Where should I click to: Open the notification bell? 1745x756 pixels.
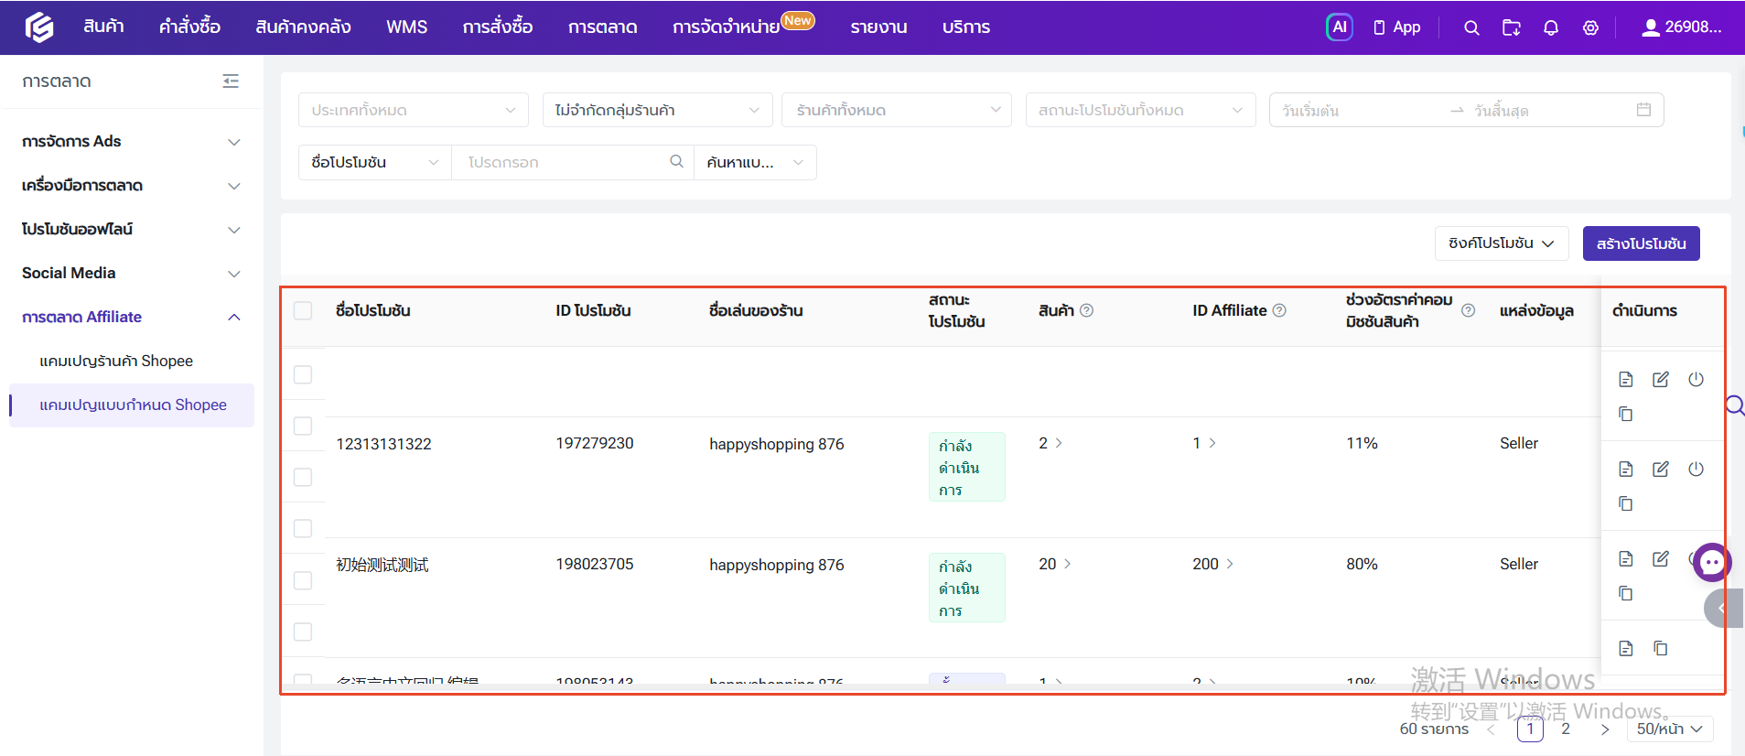1551,27
